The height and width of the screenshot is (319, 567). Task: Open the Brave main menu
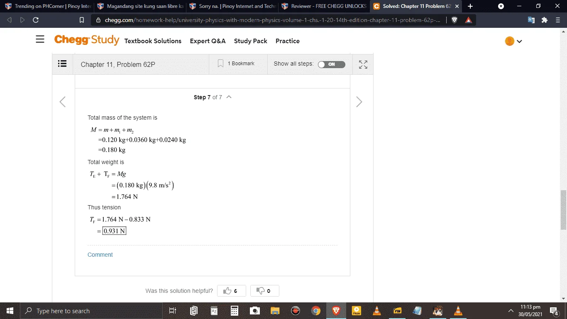pos(558,20)
